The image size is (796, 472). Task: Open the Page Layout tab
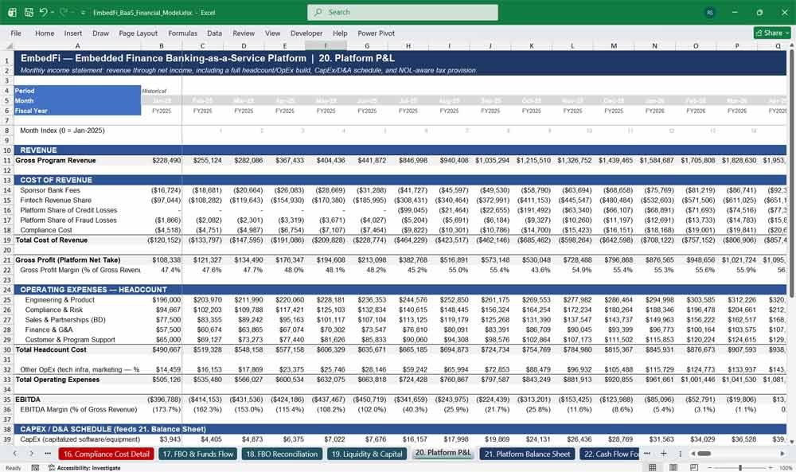point(138,33)
